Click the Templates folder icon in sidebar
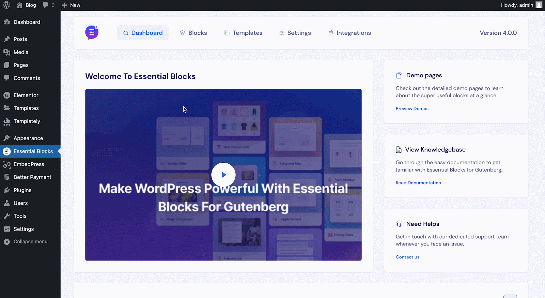The width and height of the screenshot is (545, 298). [x=7, y=108]
